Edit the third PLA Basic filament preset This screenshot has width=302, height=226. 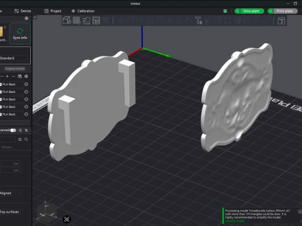click(26, 99)
